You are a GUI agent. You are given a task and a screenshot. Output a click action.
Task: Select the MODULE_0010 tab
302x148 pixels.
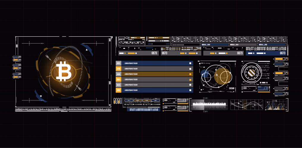[x=214, y=45]
